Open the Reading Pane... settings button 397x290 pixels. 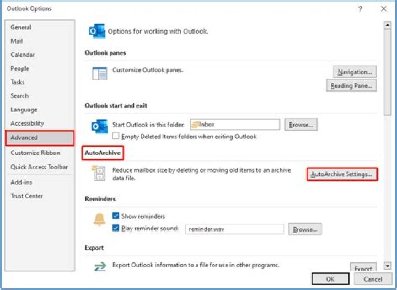tap(351, 85)
